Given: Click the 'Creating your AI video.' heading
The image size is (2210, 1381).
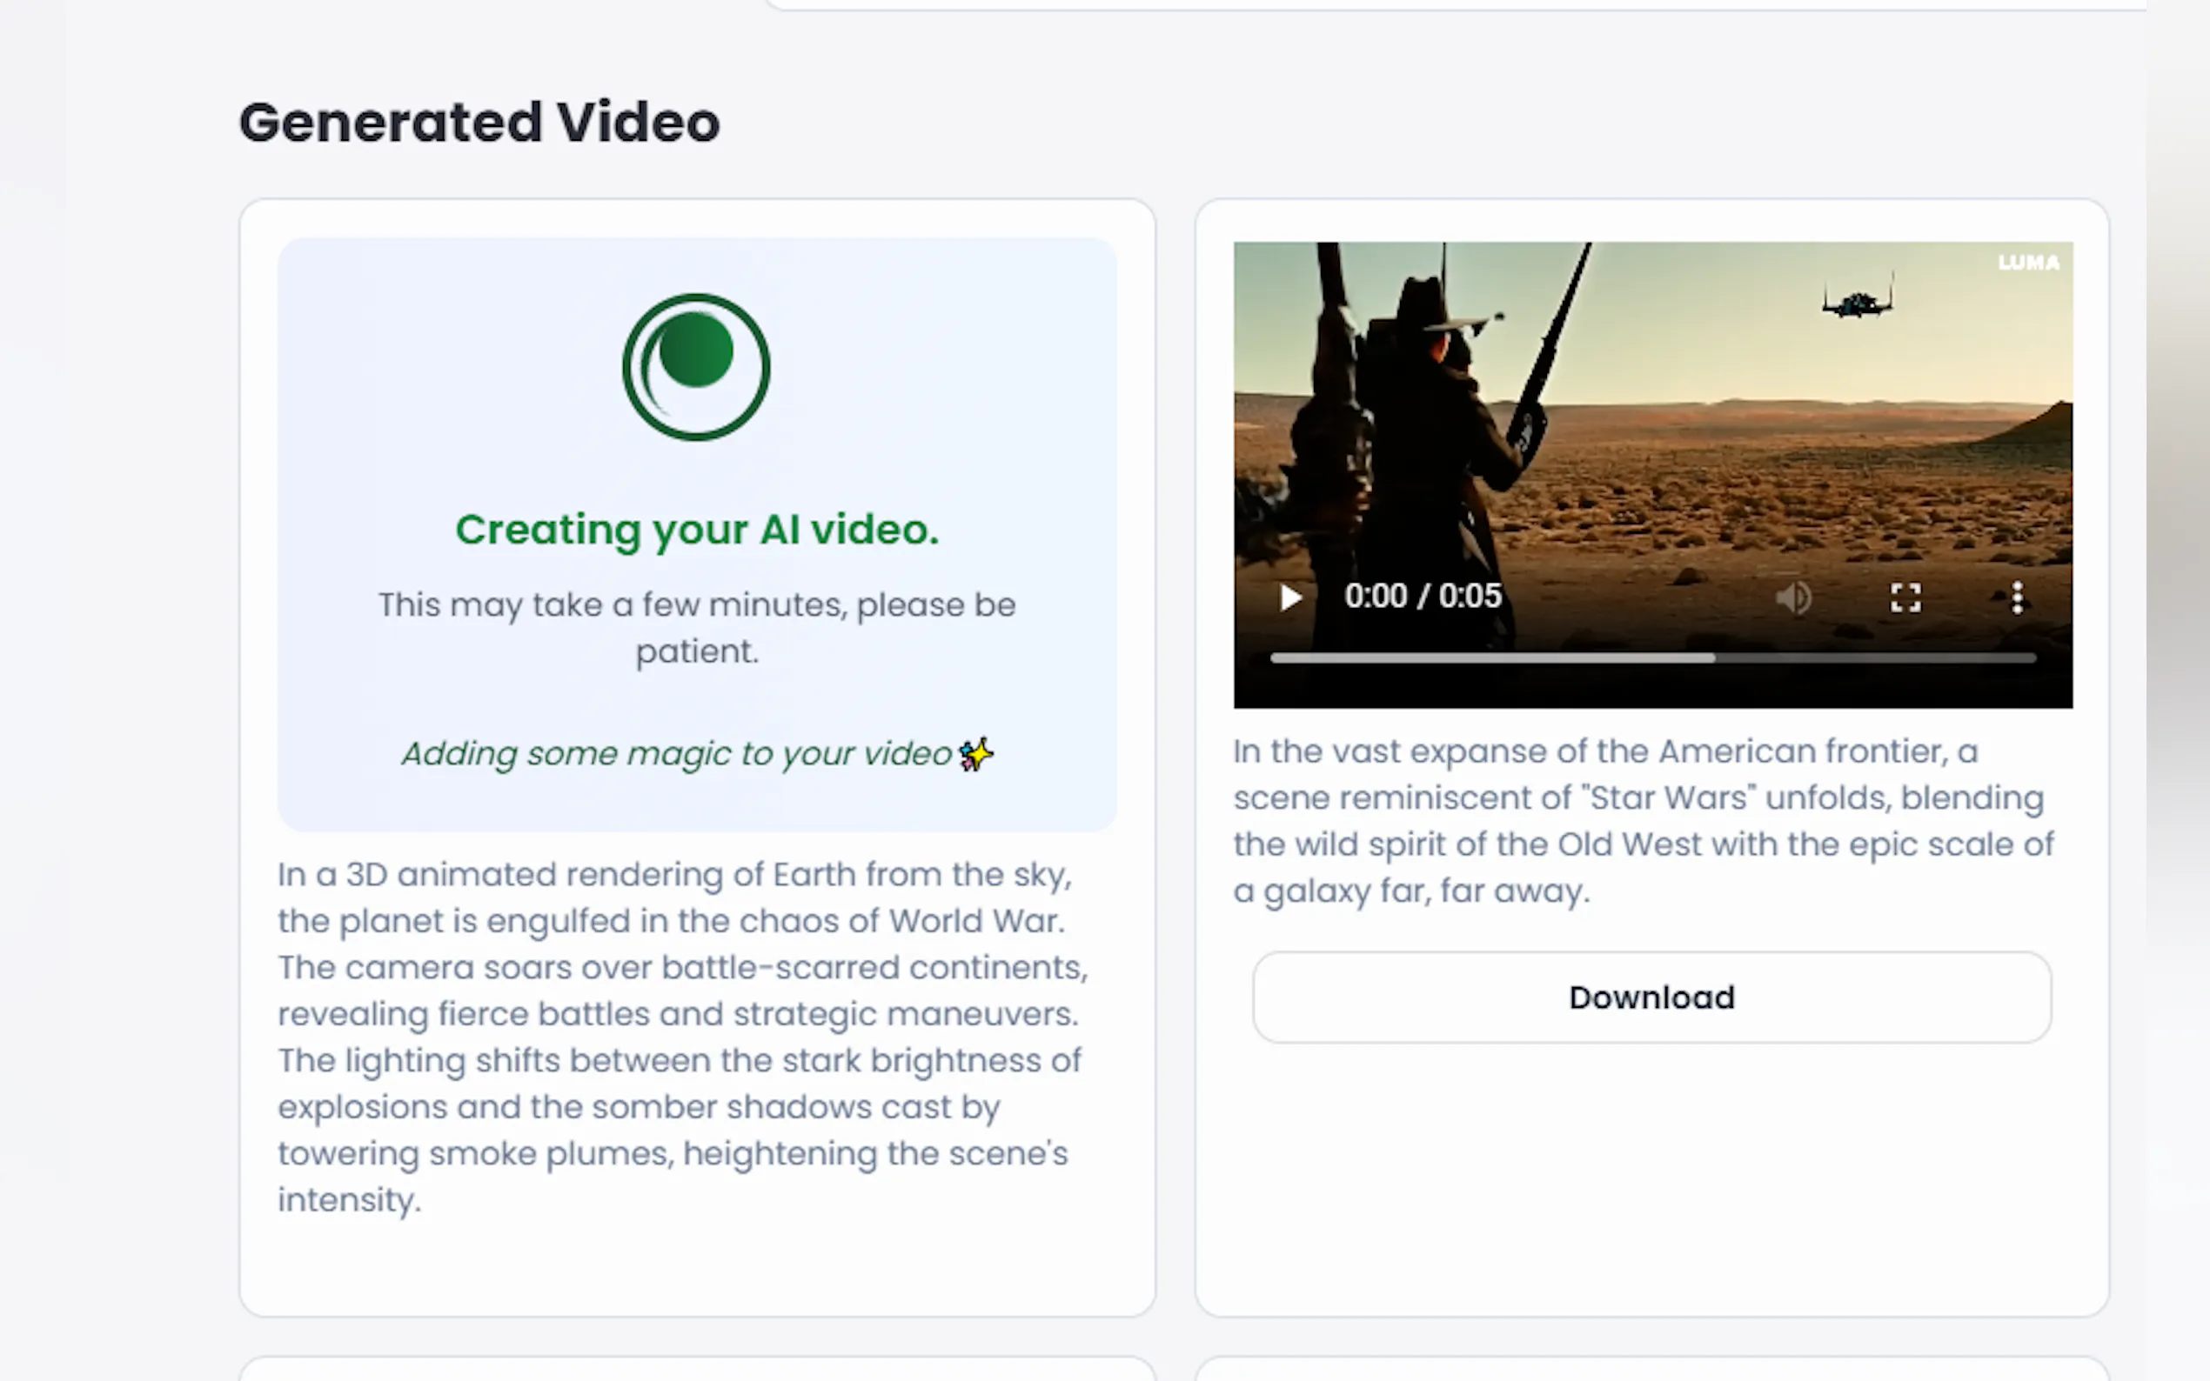Looking at the screenshot, I should (697, 530).
